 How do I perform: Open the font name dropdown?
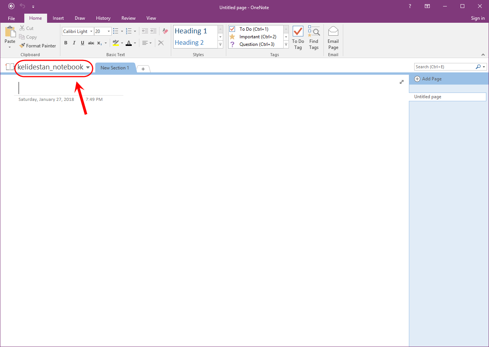(x=91, y=31)
